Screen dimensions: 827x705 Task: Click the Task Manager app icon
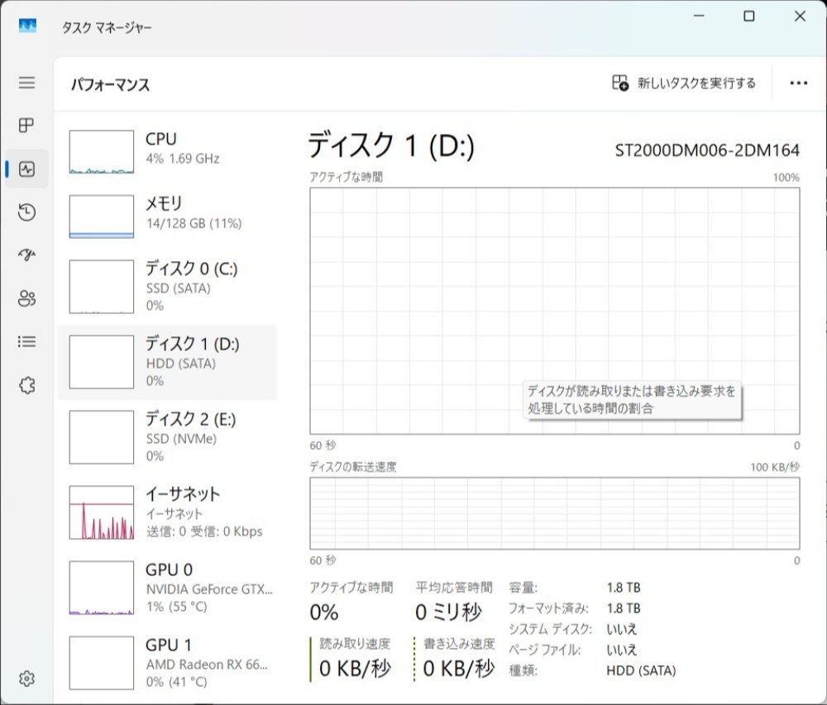tap(27, 26)
